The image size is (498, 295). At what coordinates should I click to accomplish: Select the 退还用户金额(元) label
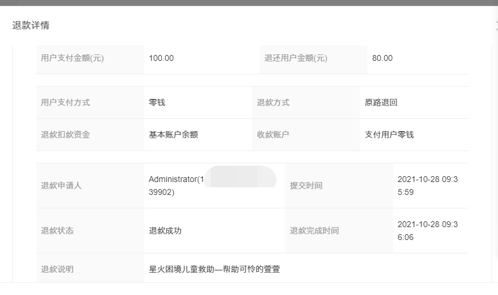click(x=296, y=58)
